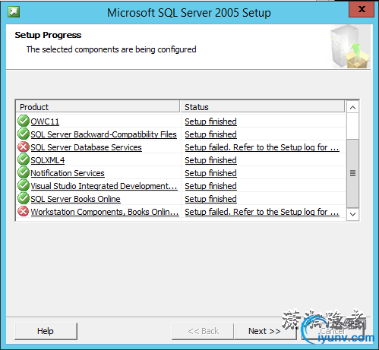Open the SQLXML4 product link

click(x=48, y=160)
